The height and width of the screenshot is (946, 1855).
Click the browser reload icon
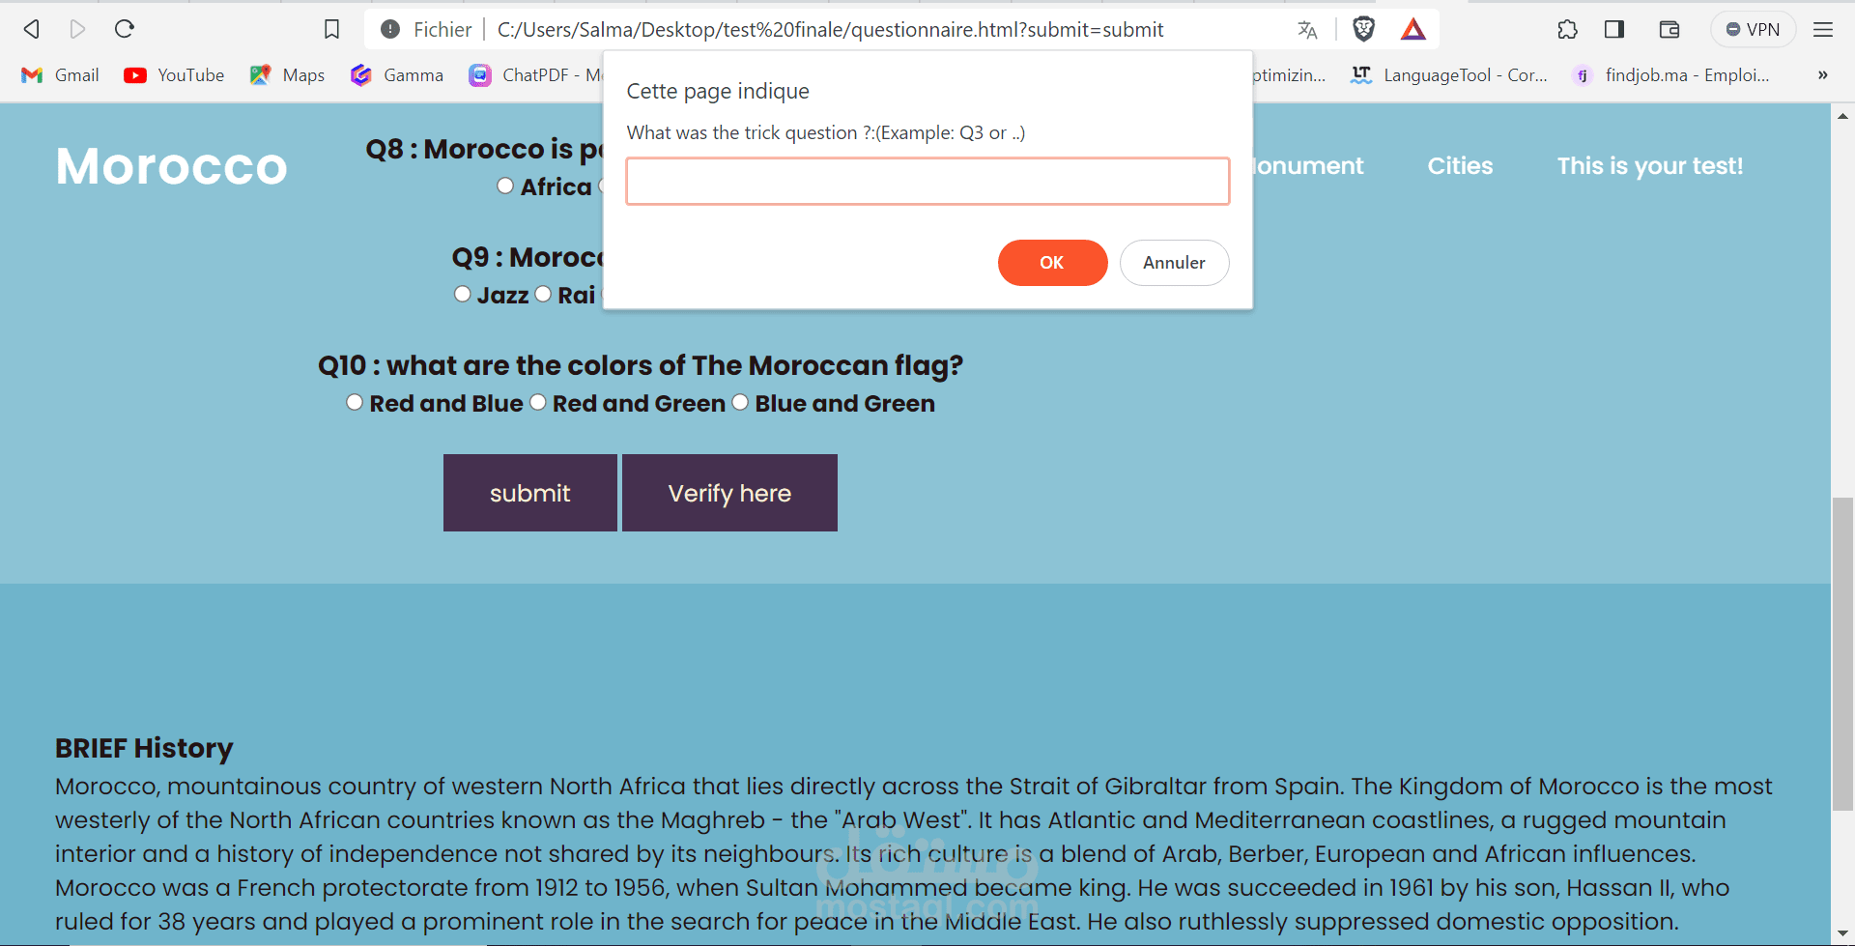tap(125, 29)
